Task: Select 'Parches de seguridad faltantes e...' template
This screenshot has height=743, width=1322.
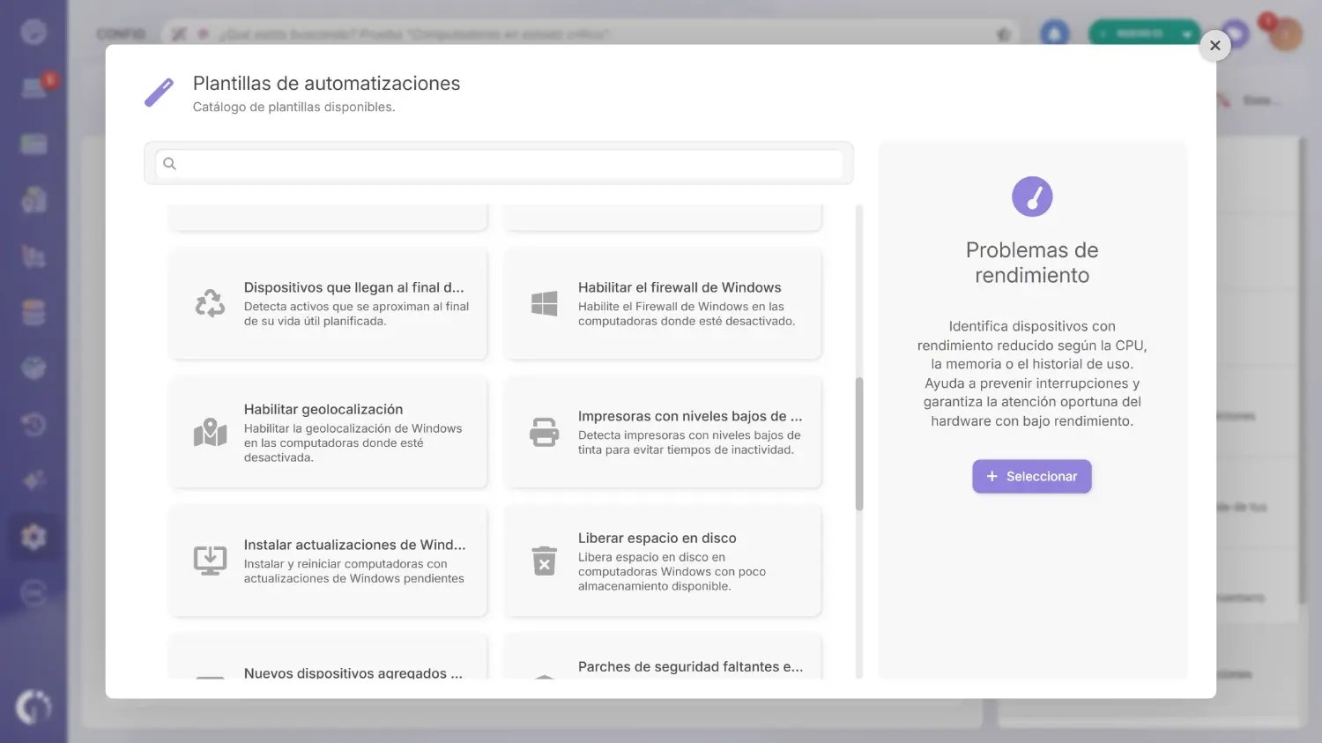Action: point(662,657)
